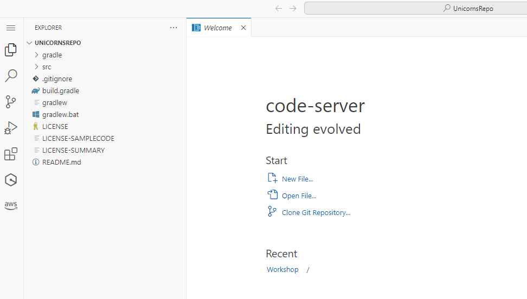Click the Clone Git Repository... link

(x=316, y=213)
